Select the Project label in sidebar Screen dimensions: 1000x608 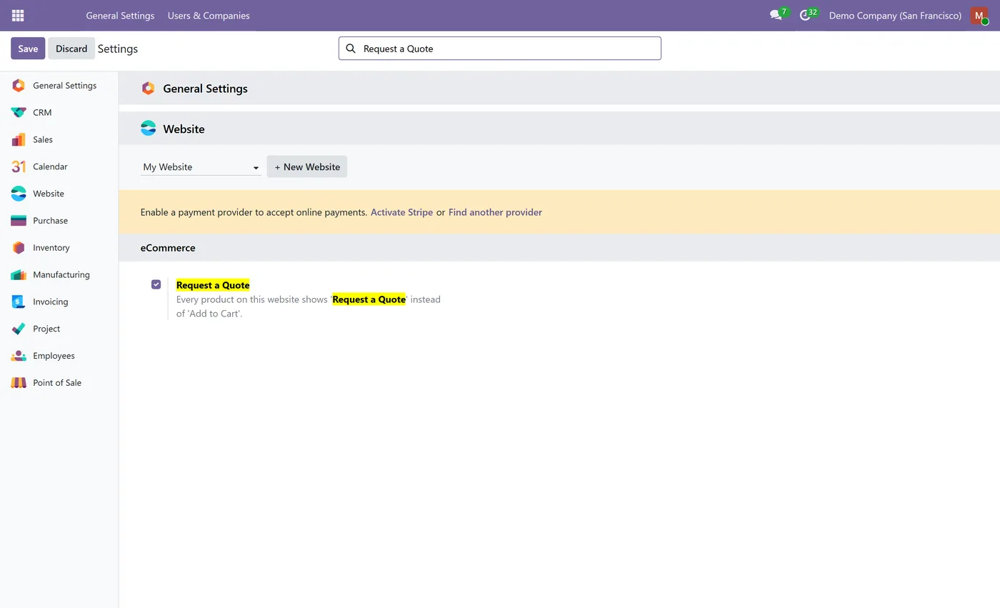(46, 329)
